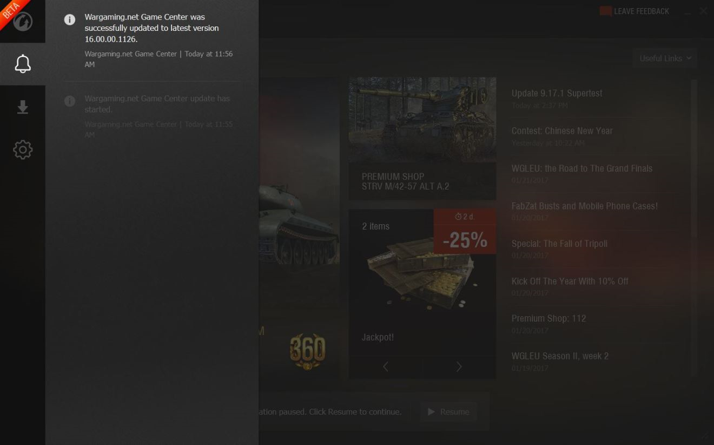Expand the Useful Links dropdown
The height and width of the screenshot is (445, 714).
[x=665, y=58]
